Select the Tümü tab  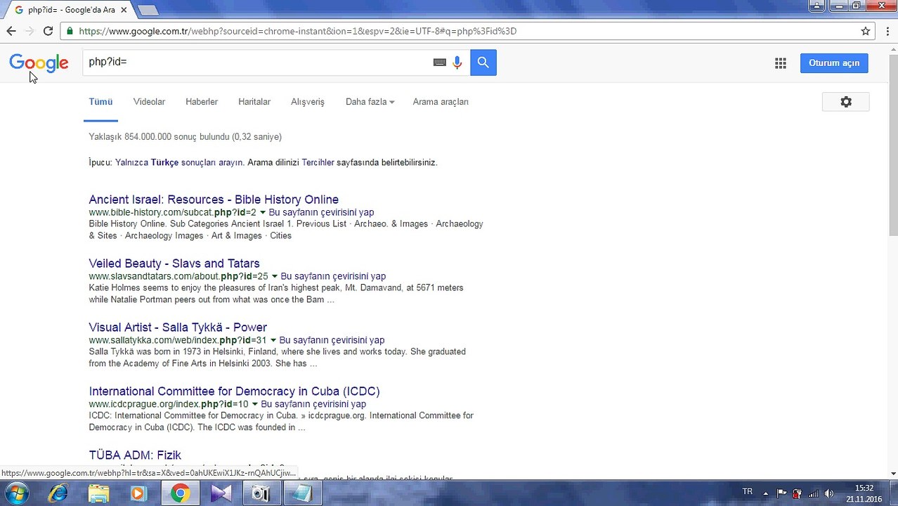[100, 102]
